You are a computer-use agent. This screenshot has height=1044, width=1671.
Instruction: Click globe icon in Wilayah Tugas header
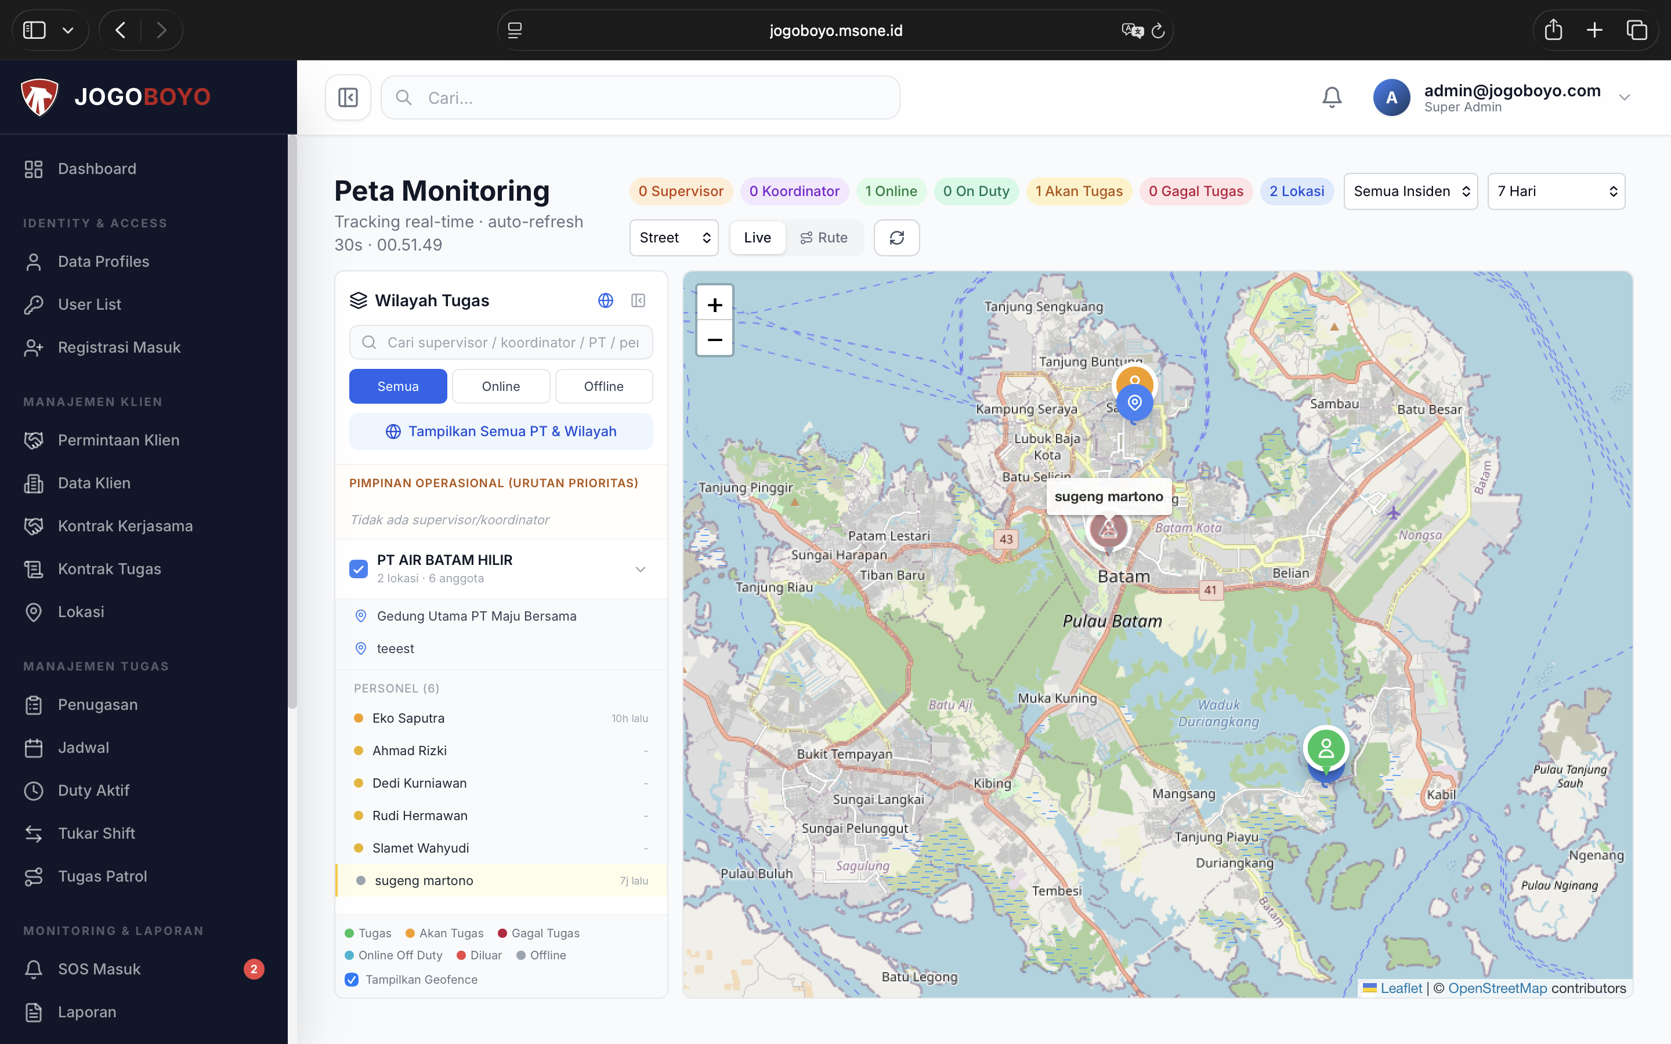[x=606, y=300]
